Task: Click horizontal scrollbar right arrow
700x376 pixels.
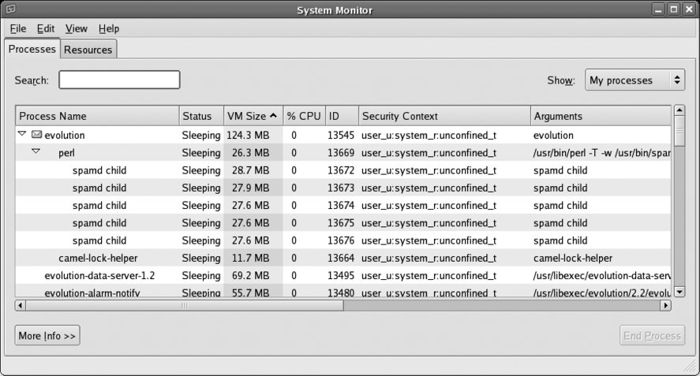Action: coord(665,306)
